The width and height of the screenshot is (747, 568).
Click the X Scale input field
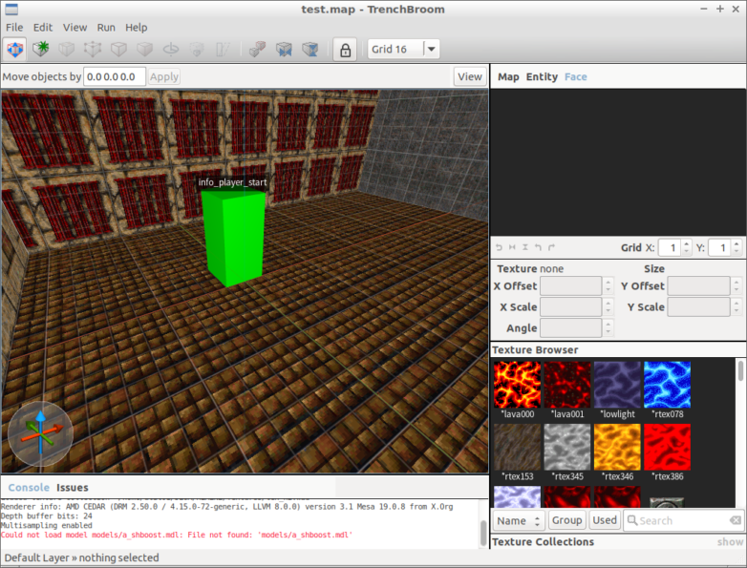[570, 307]
